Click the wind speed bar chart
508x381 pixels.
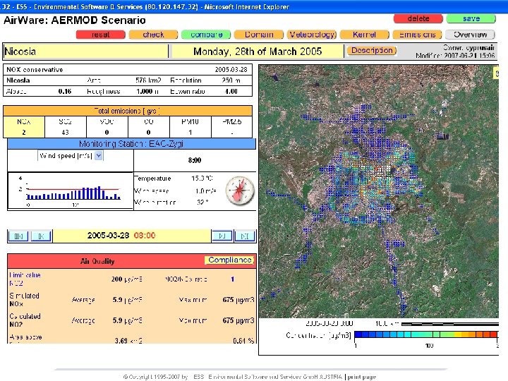(x=71, y=191)
